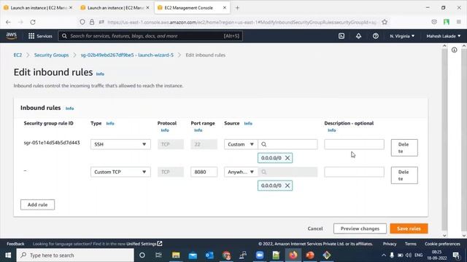
Task: Click Info link under Port range column
Action: coord(198,130)
